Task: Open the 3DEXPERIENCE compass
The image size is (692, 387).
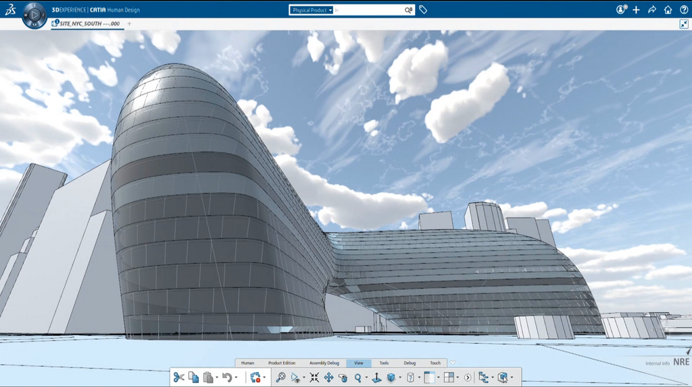Action: [x=34, y=15]
